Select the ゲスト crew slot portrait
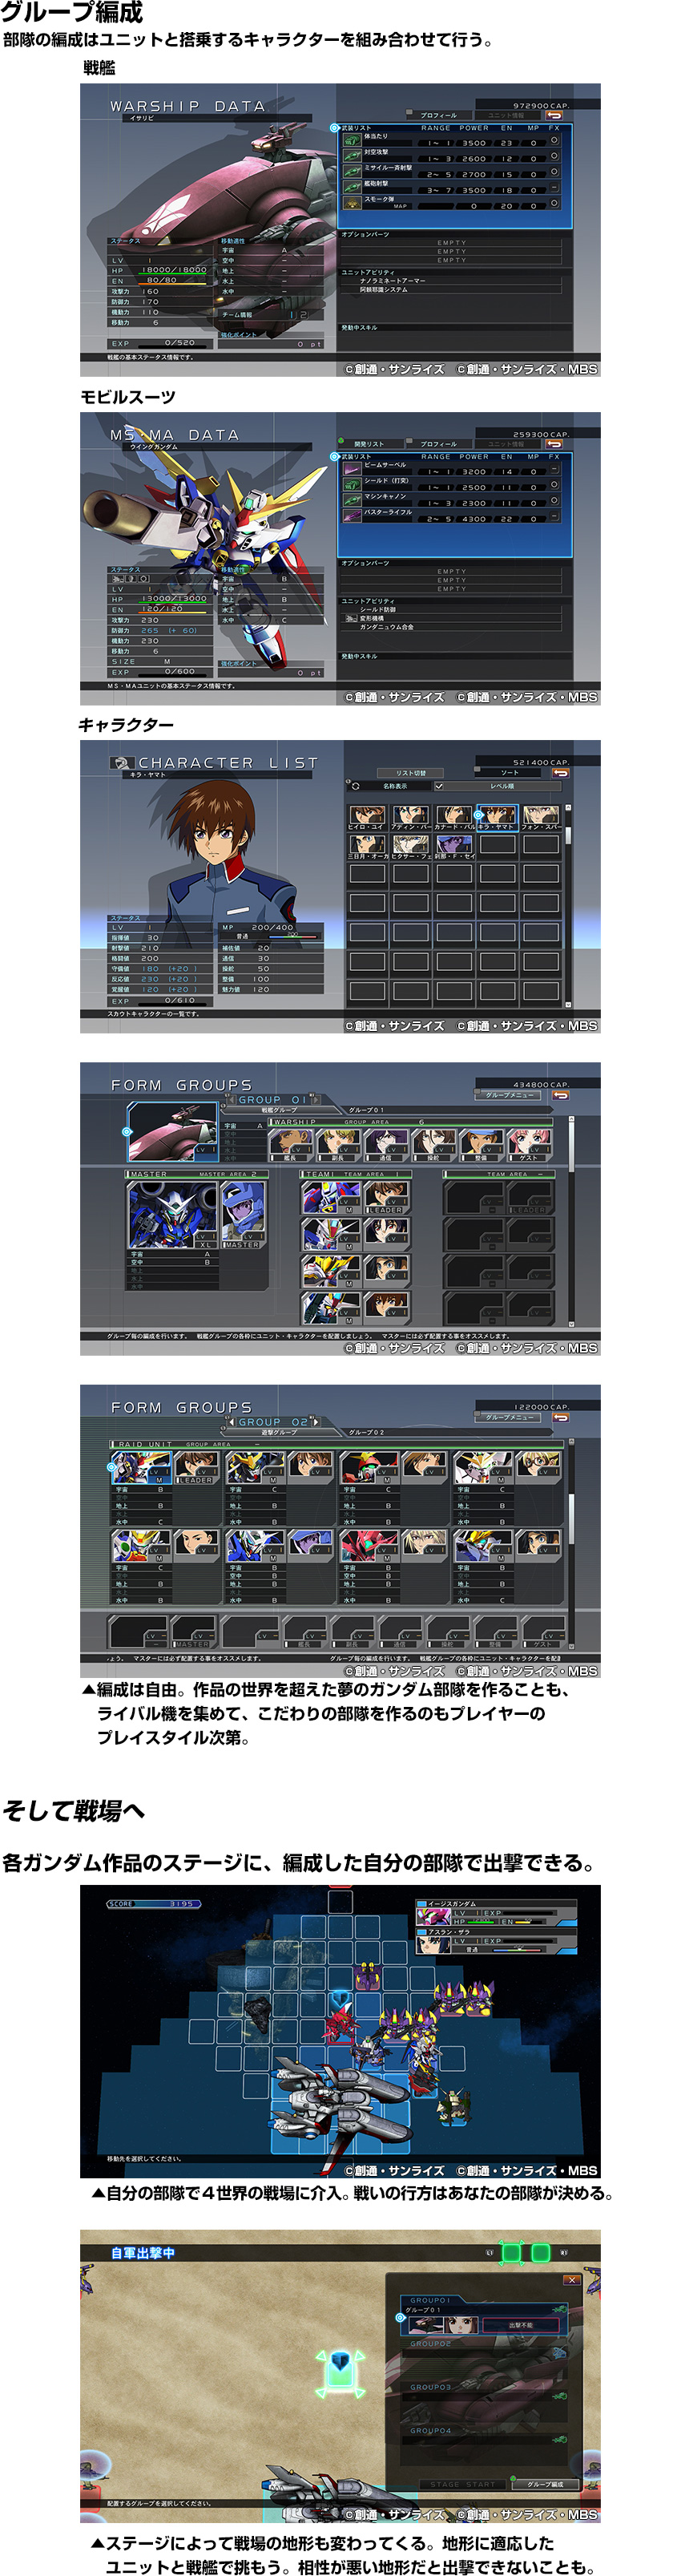681x2576 pixels. [530, 1144]
